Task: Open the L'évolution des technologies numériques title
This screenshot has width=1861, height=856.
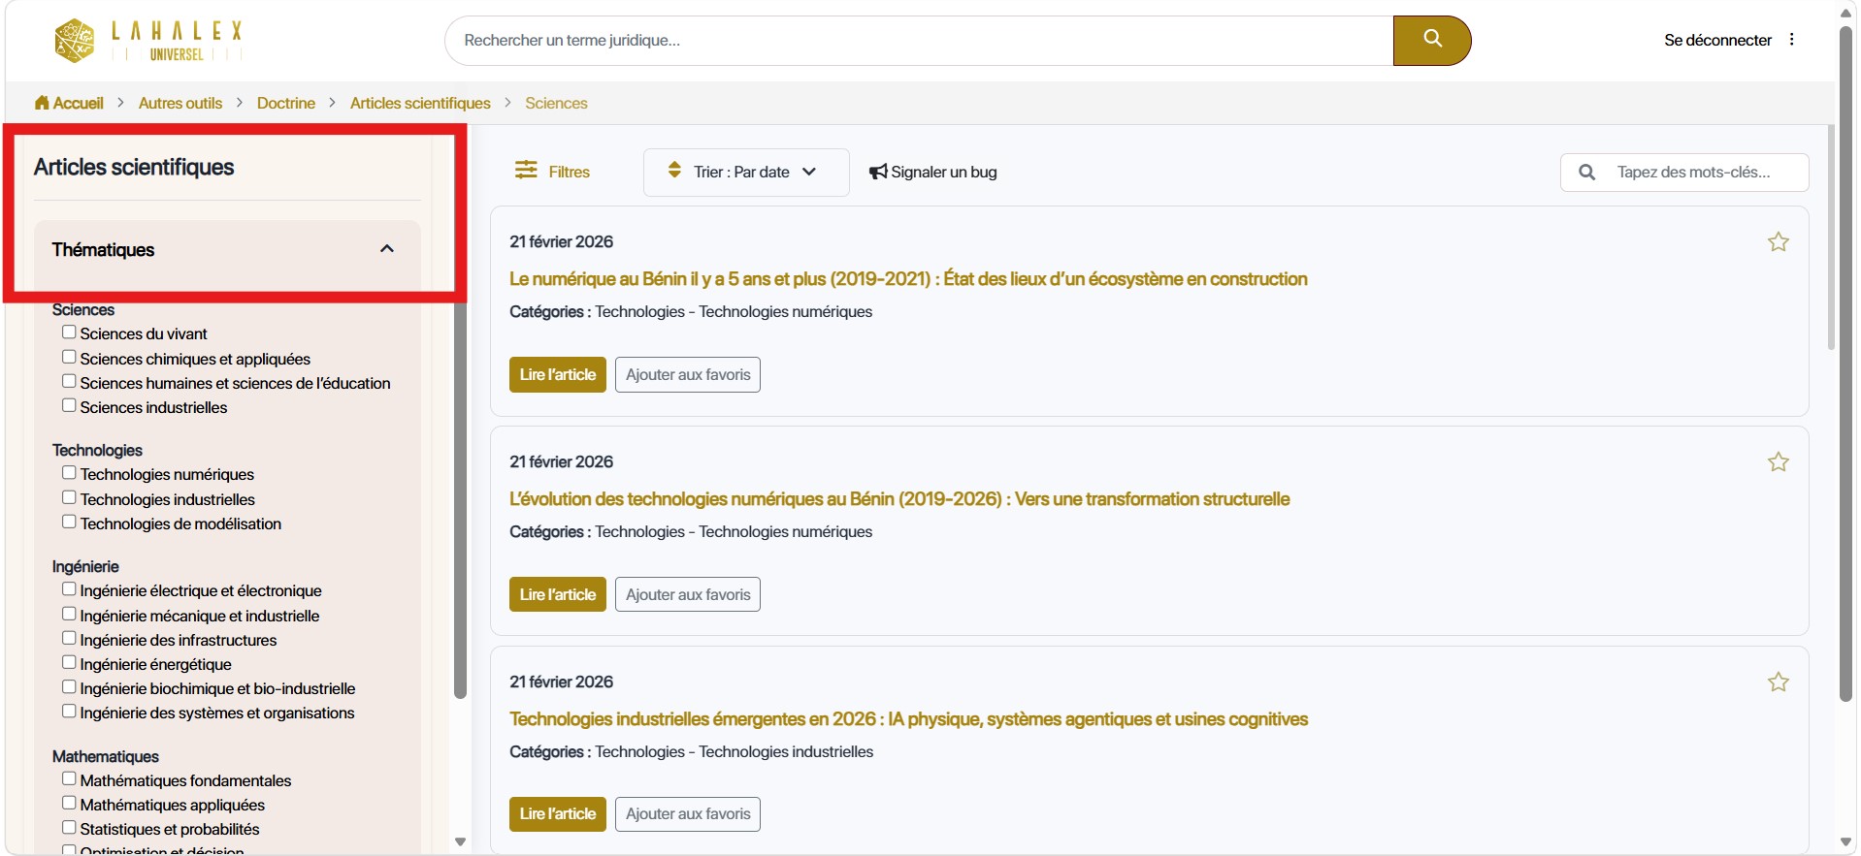Action: 899,499
